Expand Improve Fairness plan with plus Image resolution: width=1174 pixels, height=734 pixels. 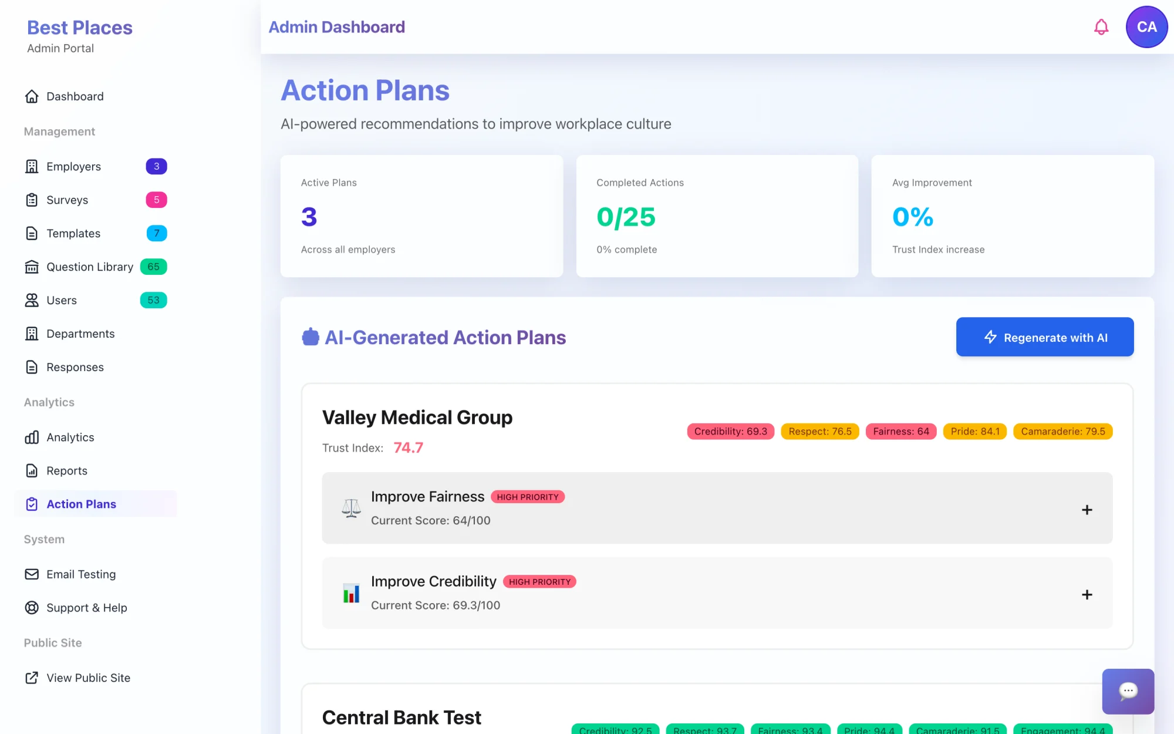tap(1087, 510)
